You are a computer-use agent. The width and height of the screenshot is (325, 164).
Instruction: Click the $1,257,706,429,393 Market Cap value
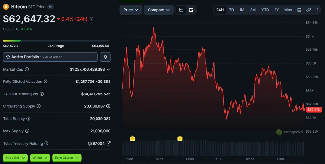[87, 69]
